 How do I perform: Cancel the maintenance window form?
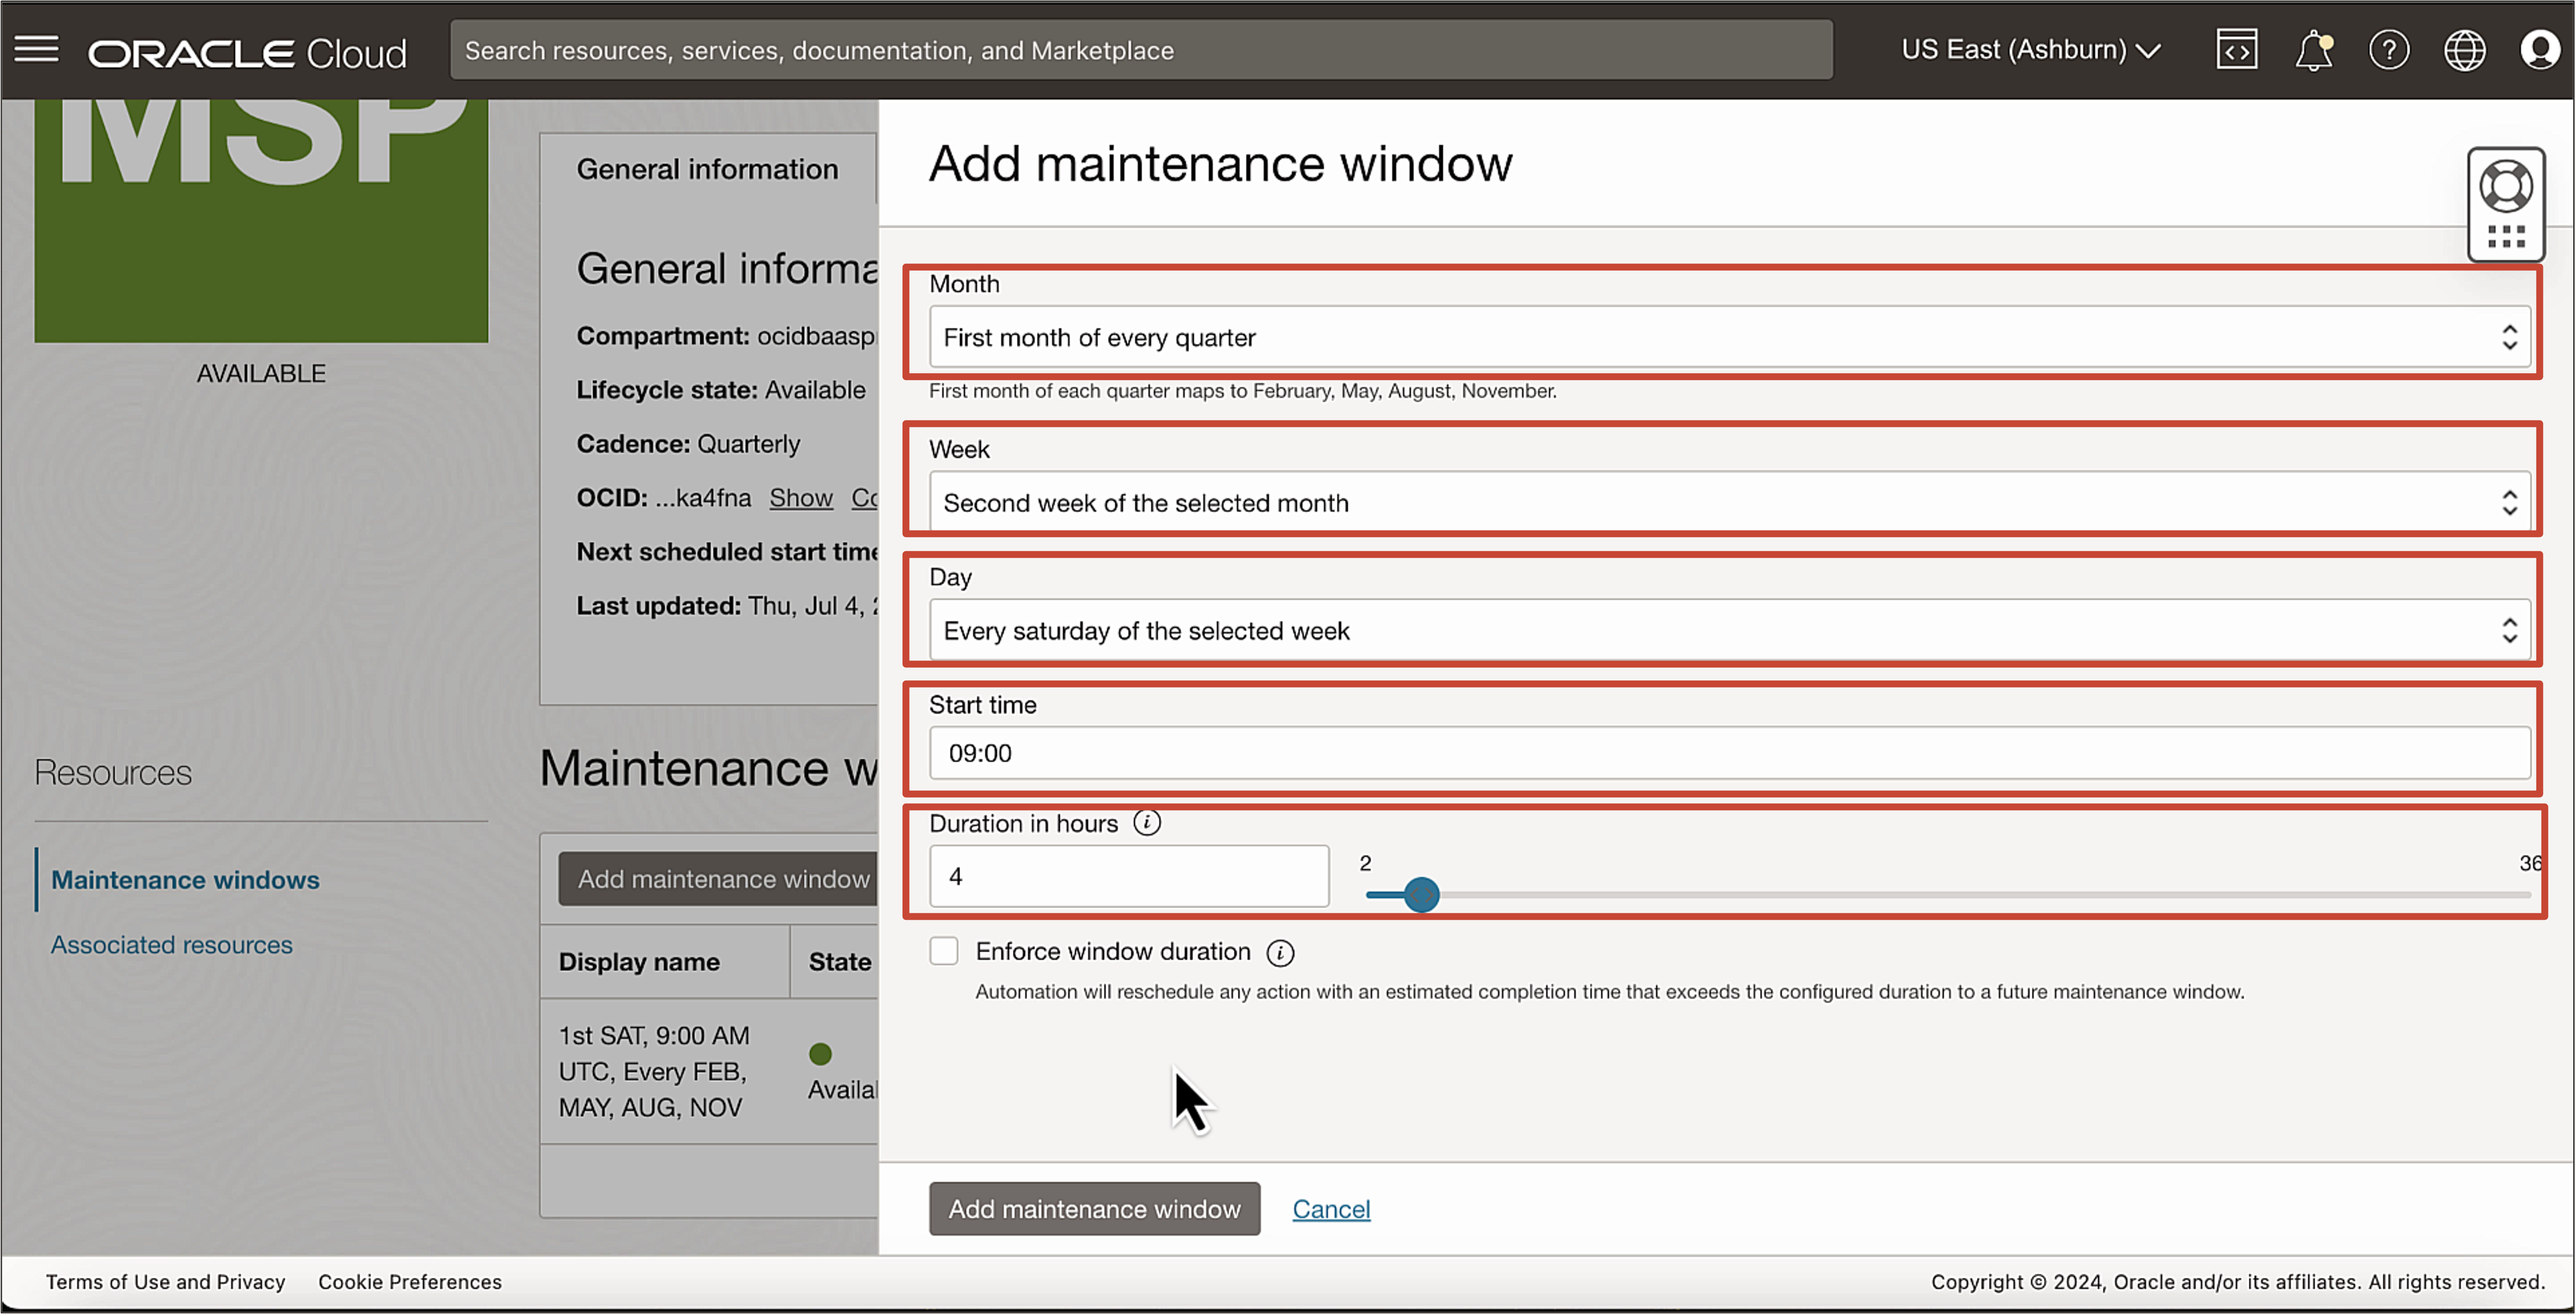[1331, 1208]
